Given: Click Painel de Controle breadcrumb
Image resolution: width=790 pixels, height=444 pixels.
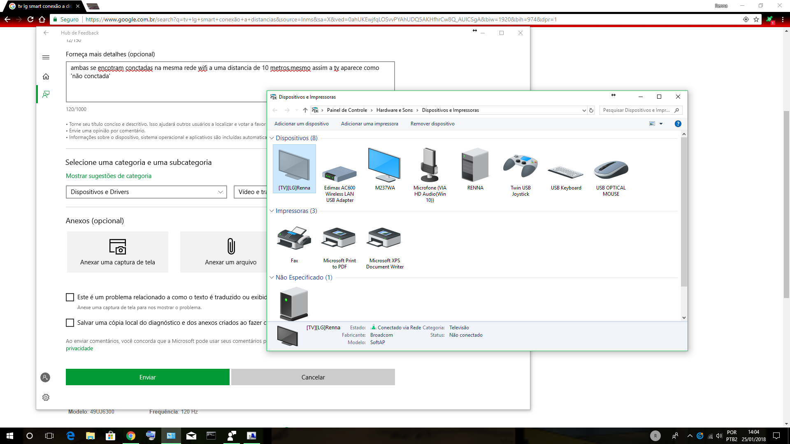Looking at the screenshot, I should click(x=347, y=110).
